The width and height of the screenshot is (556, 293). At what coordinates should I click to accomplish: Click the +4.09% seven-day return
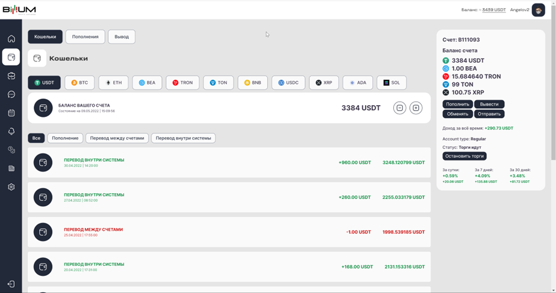(483, 175)
